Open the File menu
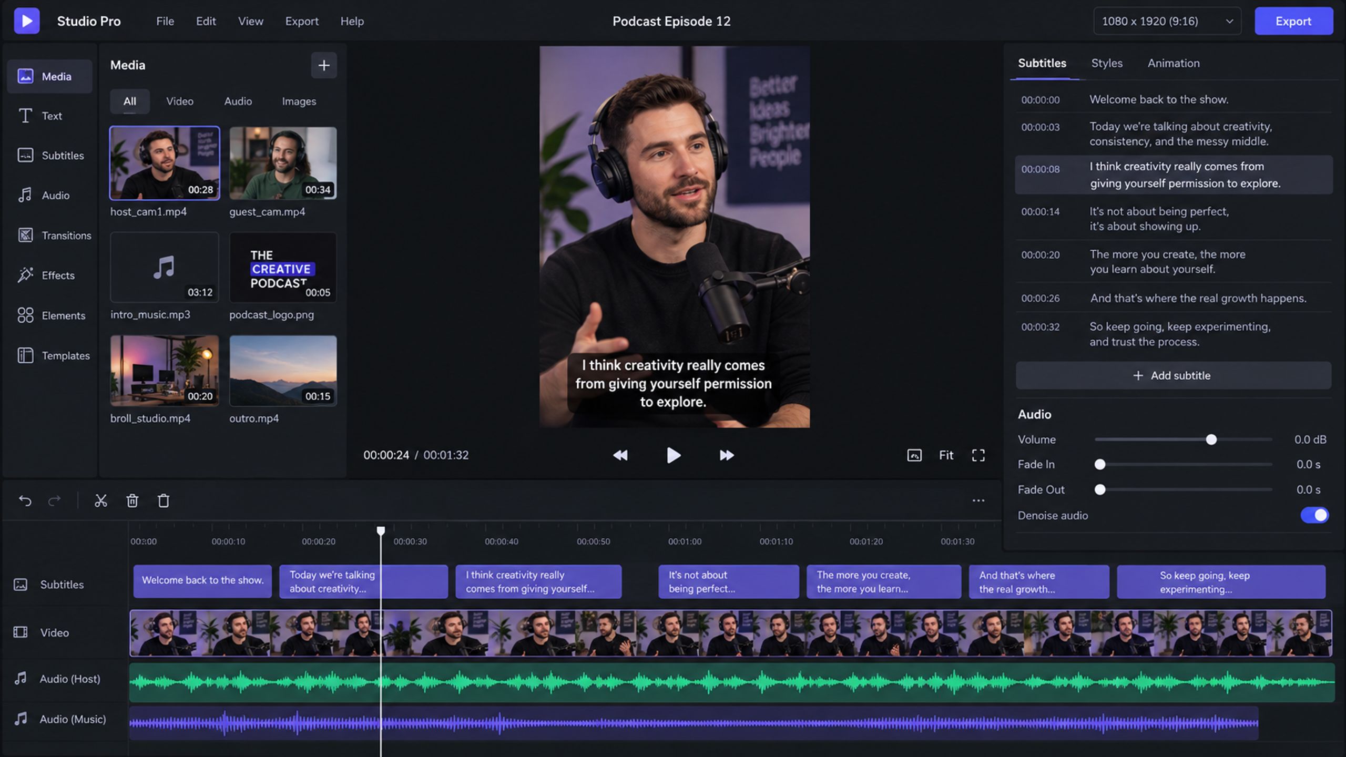The image size is (1346, 757). tap(165, 21)
